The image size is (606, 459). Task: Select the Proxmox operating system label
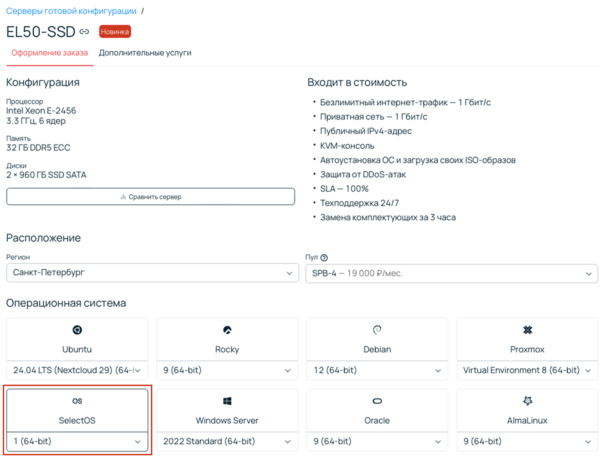(528, 350)
